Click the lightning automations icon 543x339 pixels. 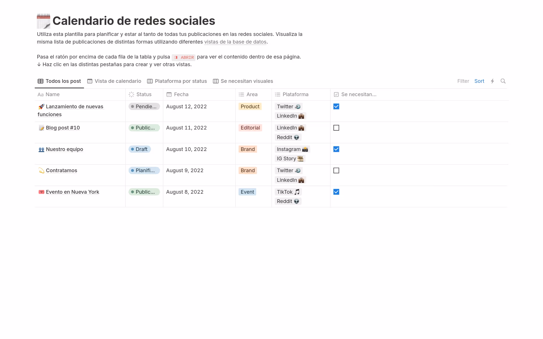pyautogui.click(x=493, y=81)
